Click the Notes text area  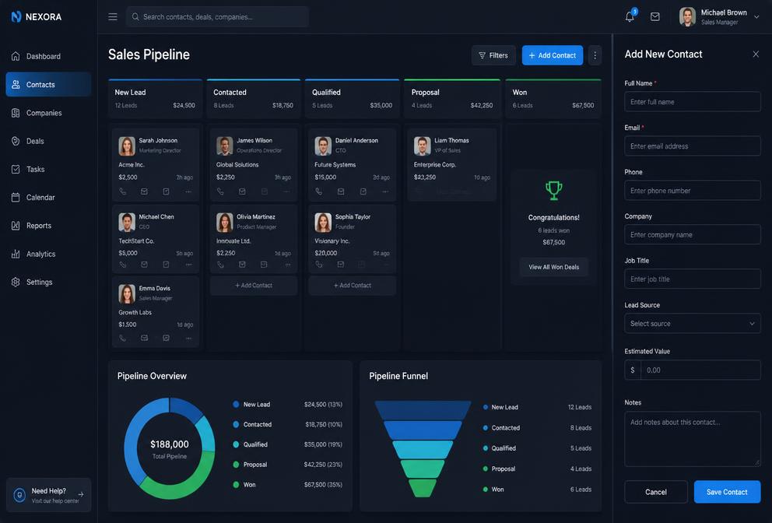pyautogui.click(x=693, y=439)
